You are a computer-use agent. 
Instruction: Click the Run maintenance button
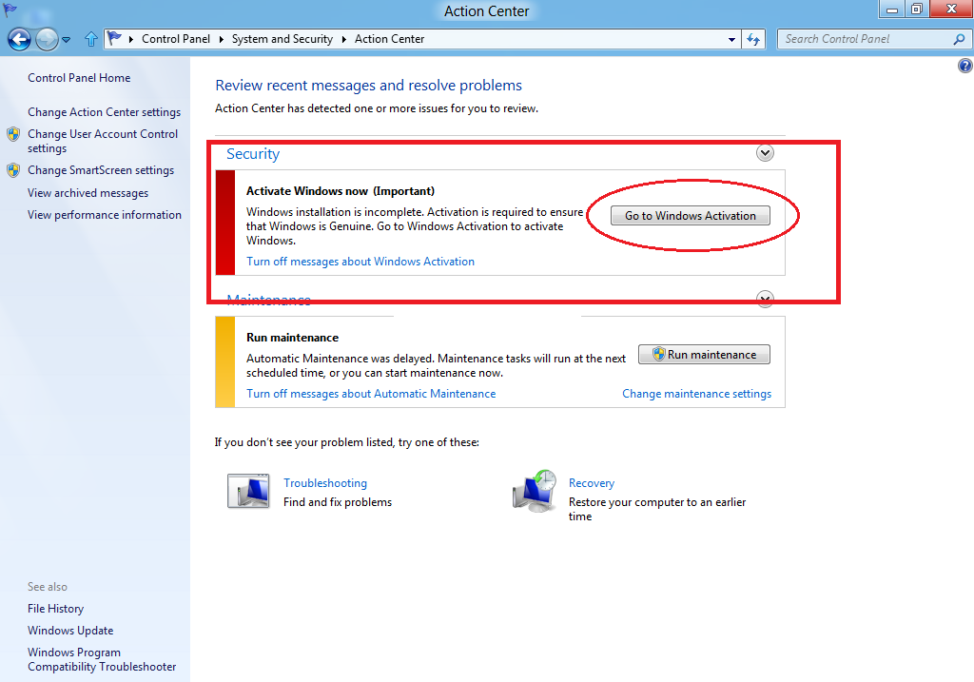(x=704, y=355)
